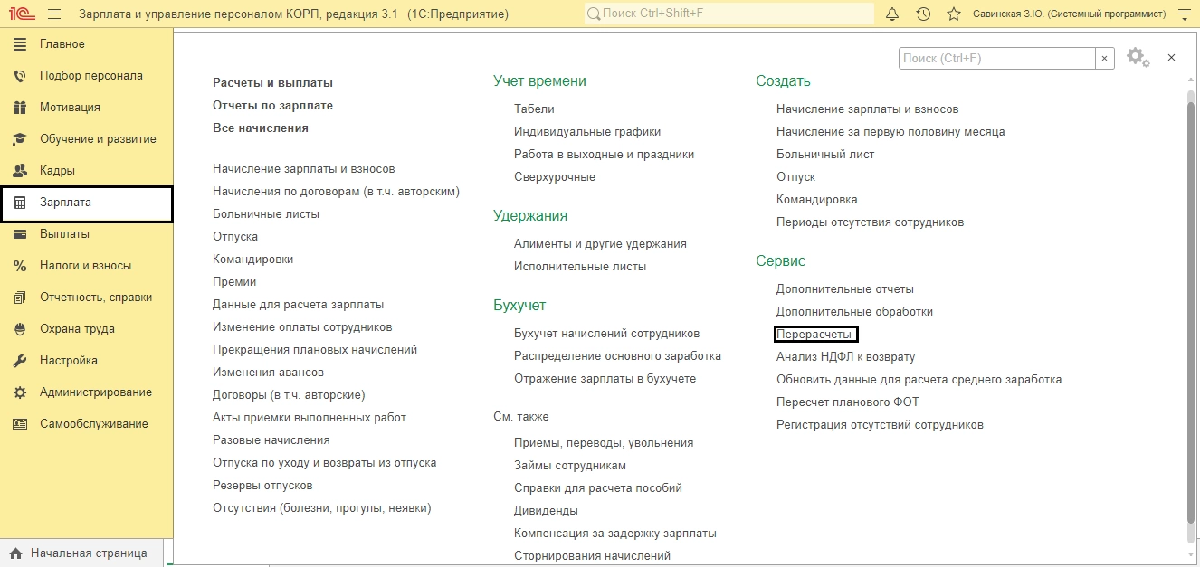
Task: Open the hamburger main menu icon
Action: (53, 14)
